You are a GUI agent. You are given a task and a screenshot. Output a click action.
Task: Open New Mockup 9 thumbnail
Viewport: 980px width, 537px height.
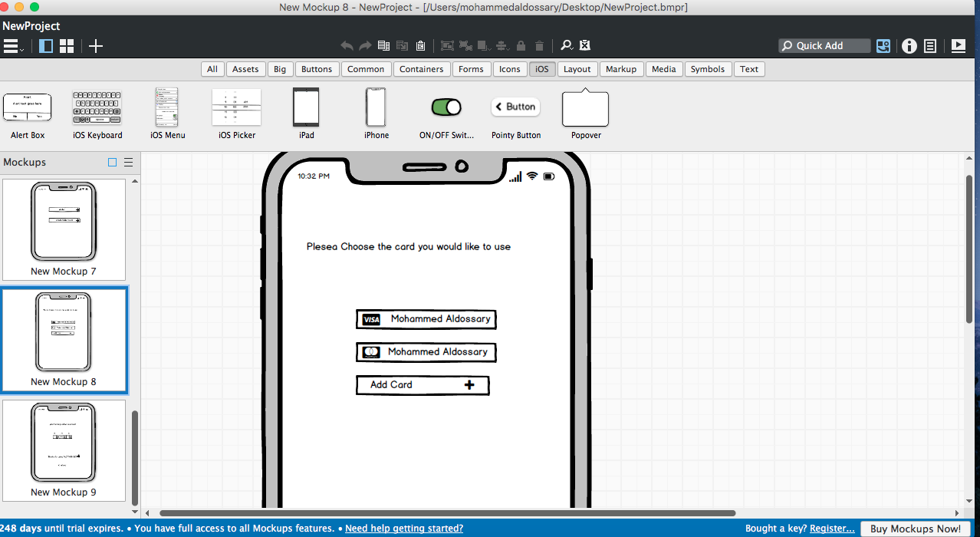coord(64,450)
